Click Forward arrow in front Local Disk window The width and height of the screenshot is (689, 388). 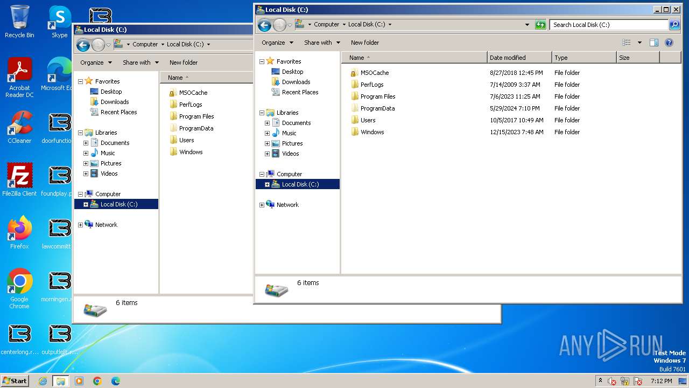(279, 25)
